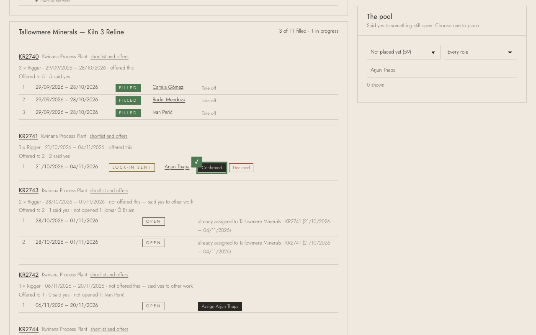Click the FILLED badge on Camila Gómez's row

pos(128,88)
